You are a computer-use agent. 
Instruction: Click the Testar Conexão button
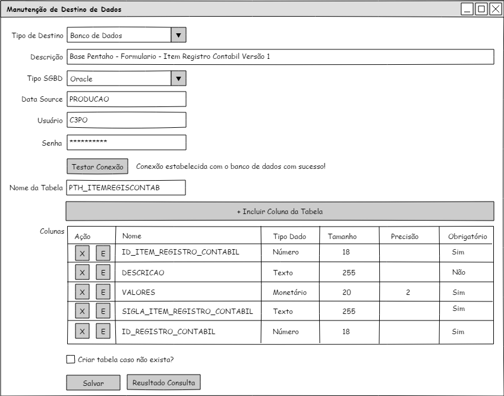(97, 166)
